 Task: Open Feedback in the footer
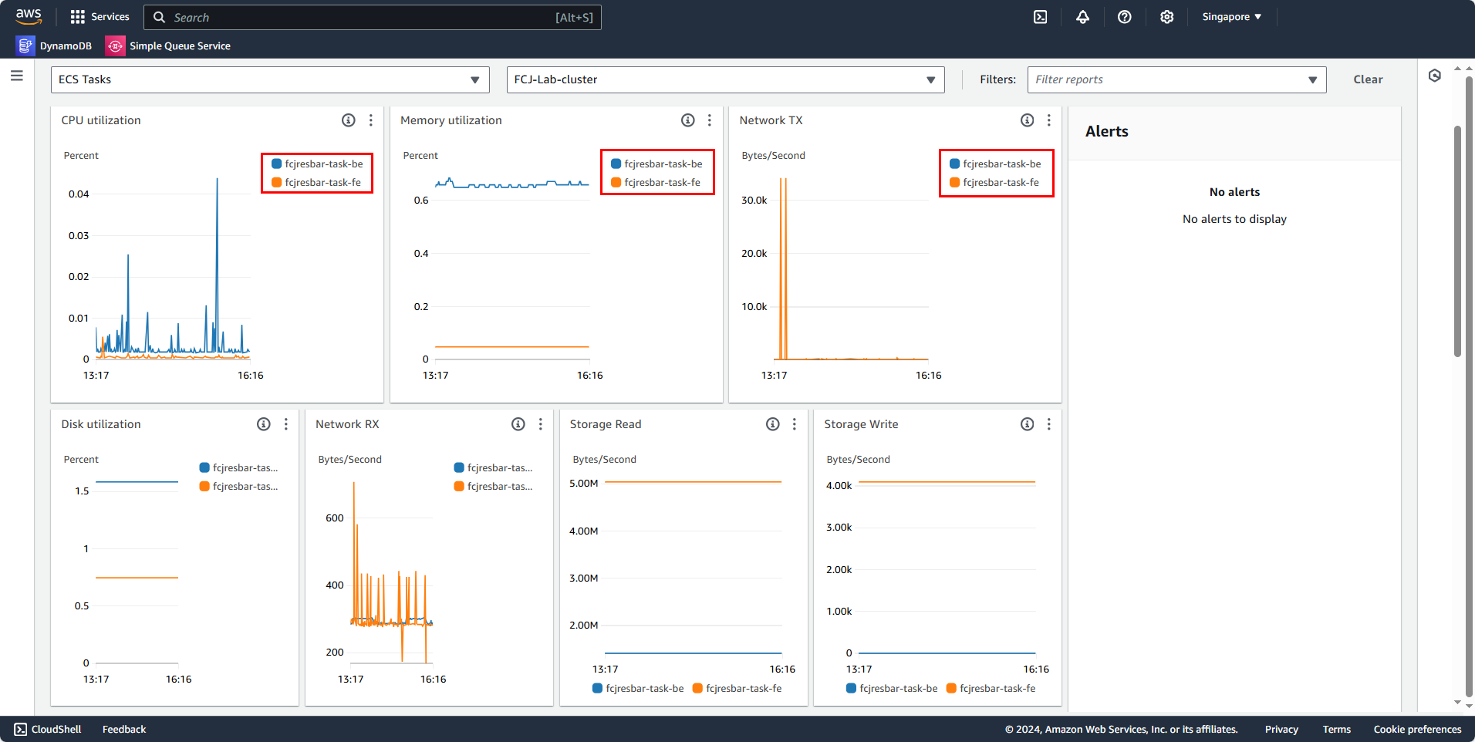click(x=124, y=729)
